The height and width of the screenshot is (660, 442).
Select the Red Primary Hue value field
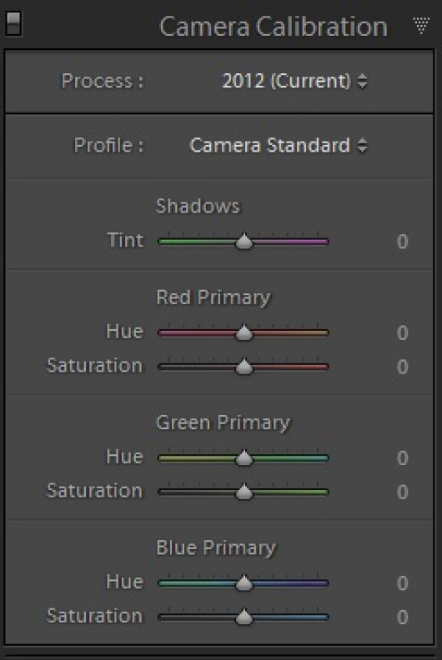pyautogui.click(x=403, y=333)
